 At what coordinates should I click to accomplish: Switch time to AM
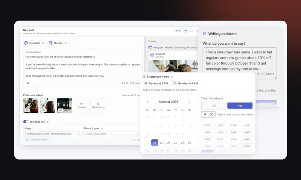pyautogui.click(x=214, y=106)
